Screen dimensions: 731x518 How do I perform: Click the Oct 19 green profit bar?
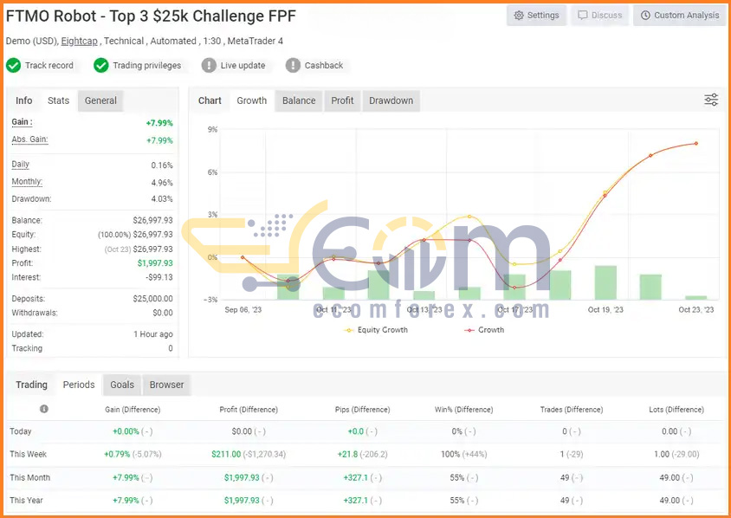(x=605, y=282)
